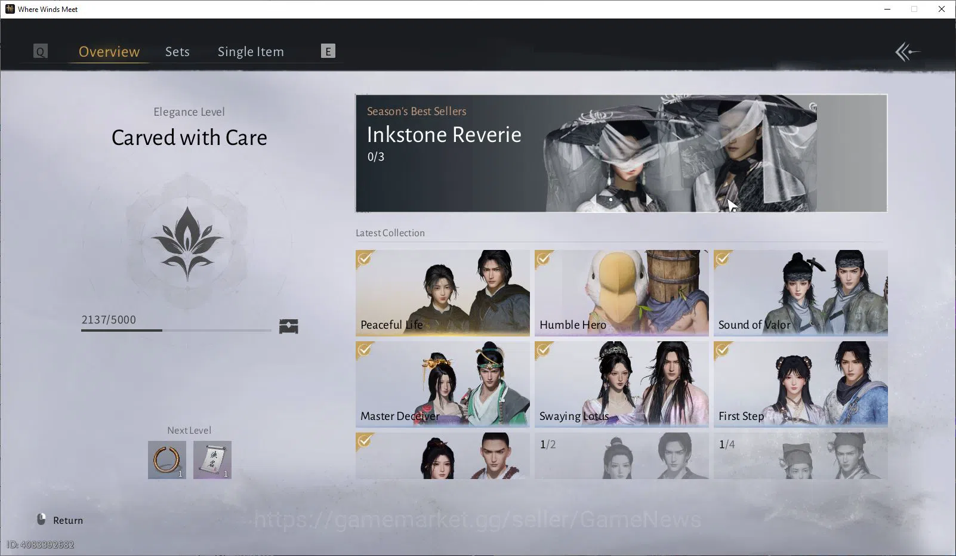956x556 pixels.
Task: Click the checkmark badge on Humble Hero
Action: pos(544,259)
